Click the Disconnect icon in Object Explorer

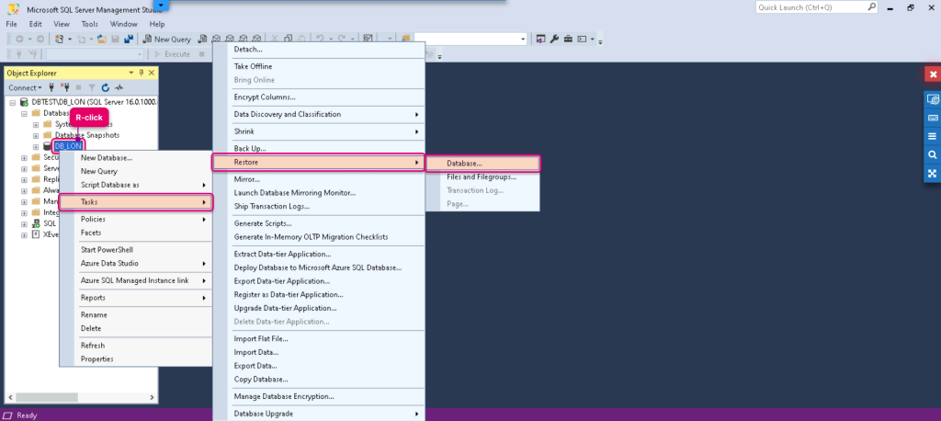[66, 87]
